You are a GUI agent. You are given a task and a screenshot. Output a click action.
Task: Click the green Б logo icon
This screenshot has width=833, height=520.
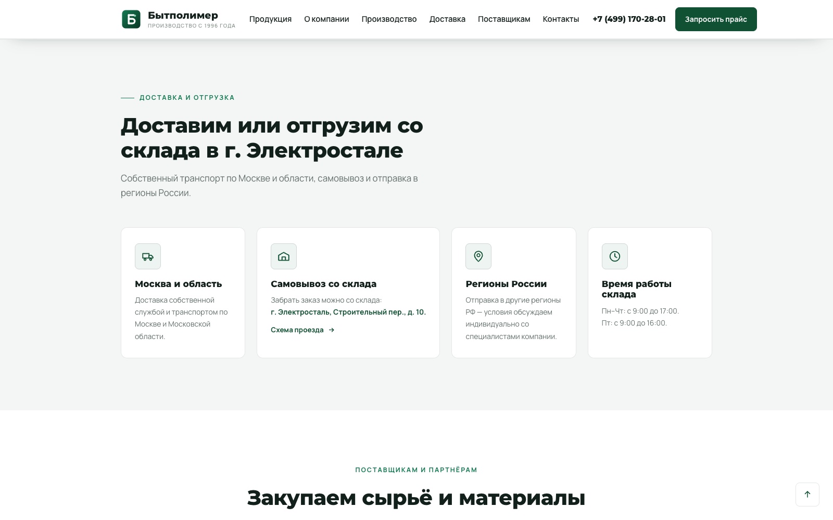(131, 19)
